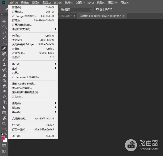Open the 图层(L) menu
The height and width of the screenshot is (156, 163).
pyautogui.click(x=46, y=2)
